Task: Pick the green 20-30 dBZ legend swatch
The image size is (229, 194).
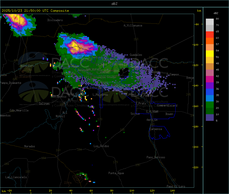Action: point(210,105)
